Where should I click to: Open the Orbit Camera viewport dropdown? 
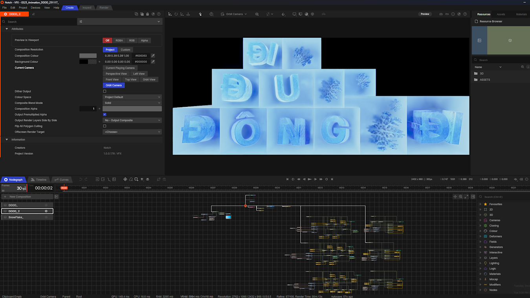[x=234, y=14]
